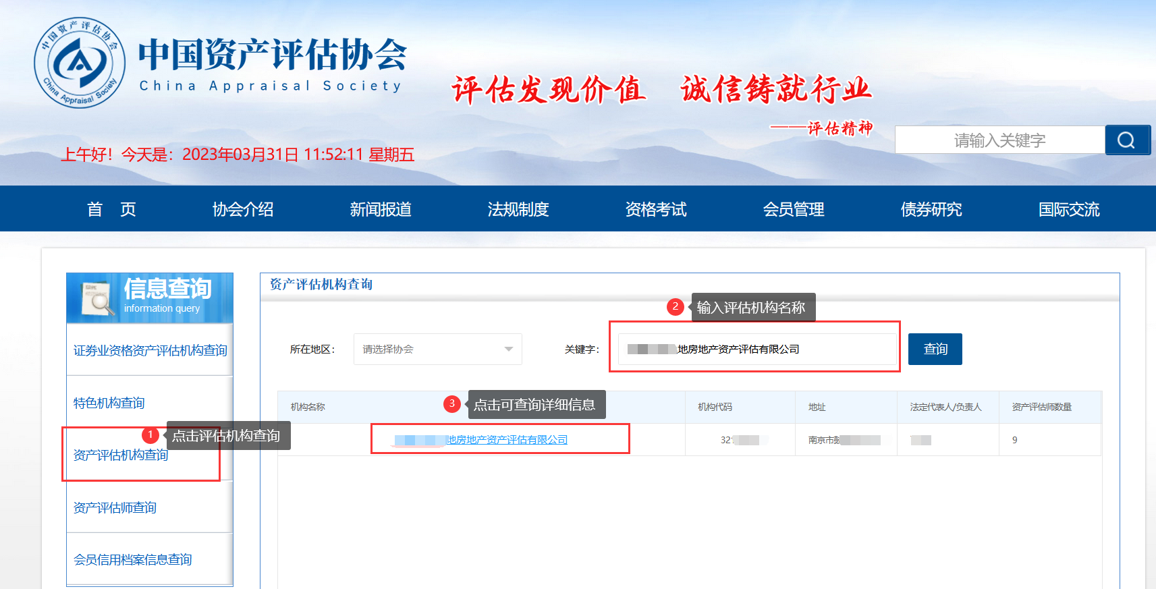Open the 协会介绍 menu item
The width and height of the screenshot is (1156, 589).
[243, 209]
